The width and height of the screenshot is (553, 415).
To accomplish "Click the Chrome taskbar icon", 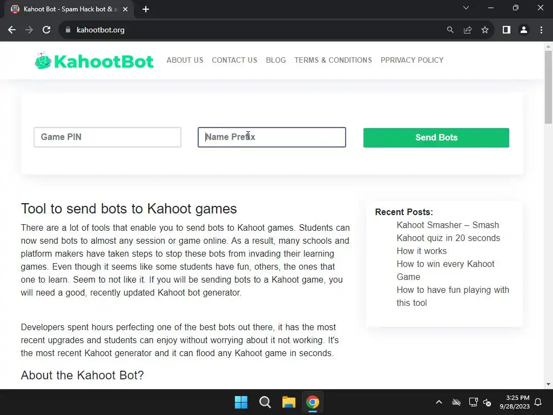I will 313,402.
